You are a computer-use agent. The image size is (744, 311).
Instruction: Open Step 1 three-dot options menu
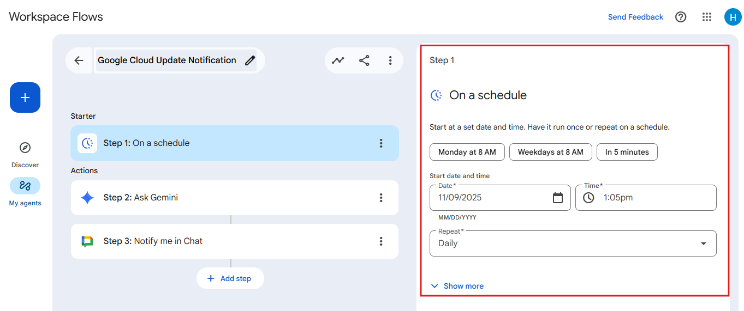381,143
